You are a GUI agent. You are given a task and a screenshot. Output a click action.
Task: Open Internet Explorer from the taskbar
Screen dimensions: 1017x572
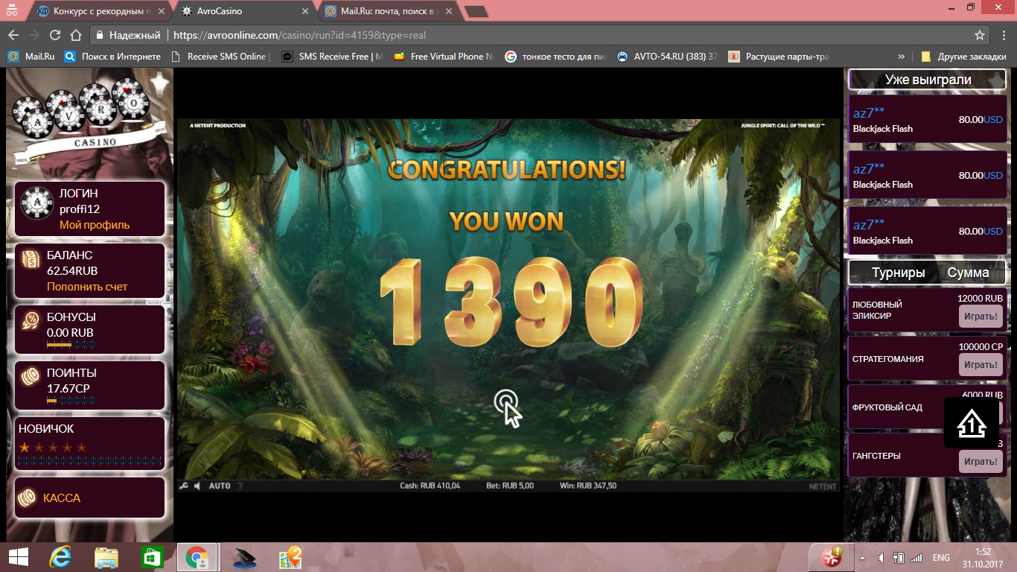[60, 557]
